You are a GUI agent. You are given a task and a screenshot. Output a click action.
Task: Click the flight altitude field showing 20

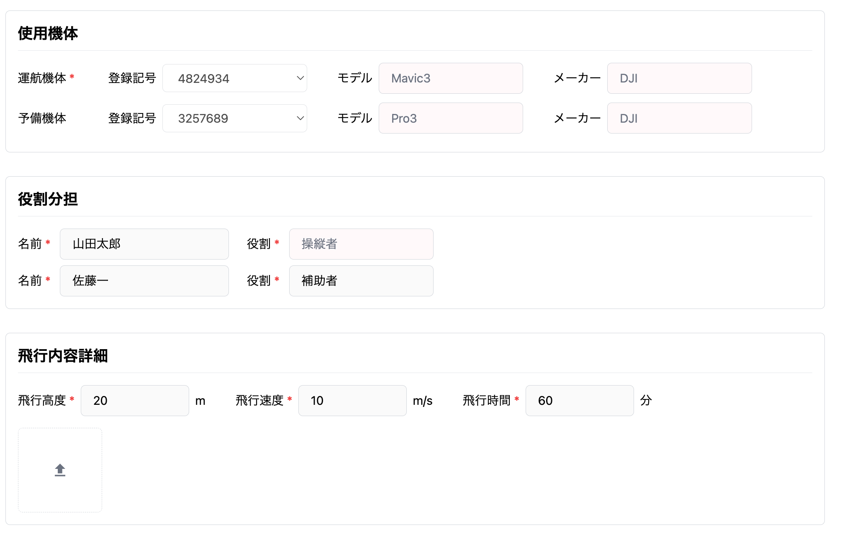(x=134, y=401)
